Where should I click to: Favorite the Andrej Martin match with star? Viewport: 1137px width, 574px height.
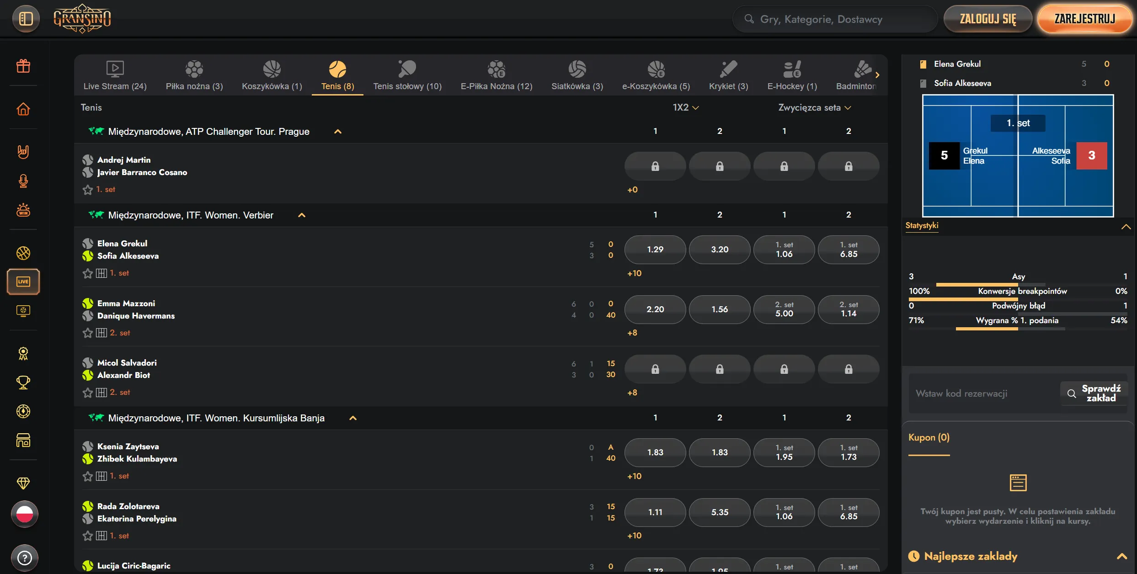pyautogui.click(x=88, y=190)
